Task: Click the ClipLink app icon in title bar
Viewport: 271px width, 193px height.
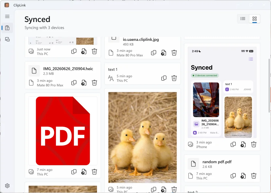Action: [x=7, y=5]
